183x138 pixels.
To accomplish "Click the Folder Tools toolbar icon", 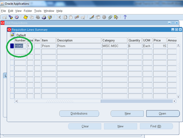I will tap(116, 17).
